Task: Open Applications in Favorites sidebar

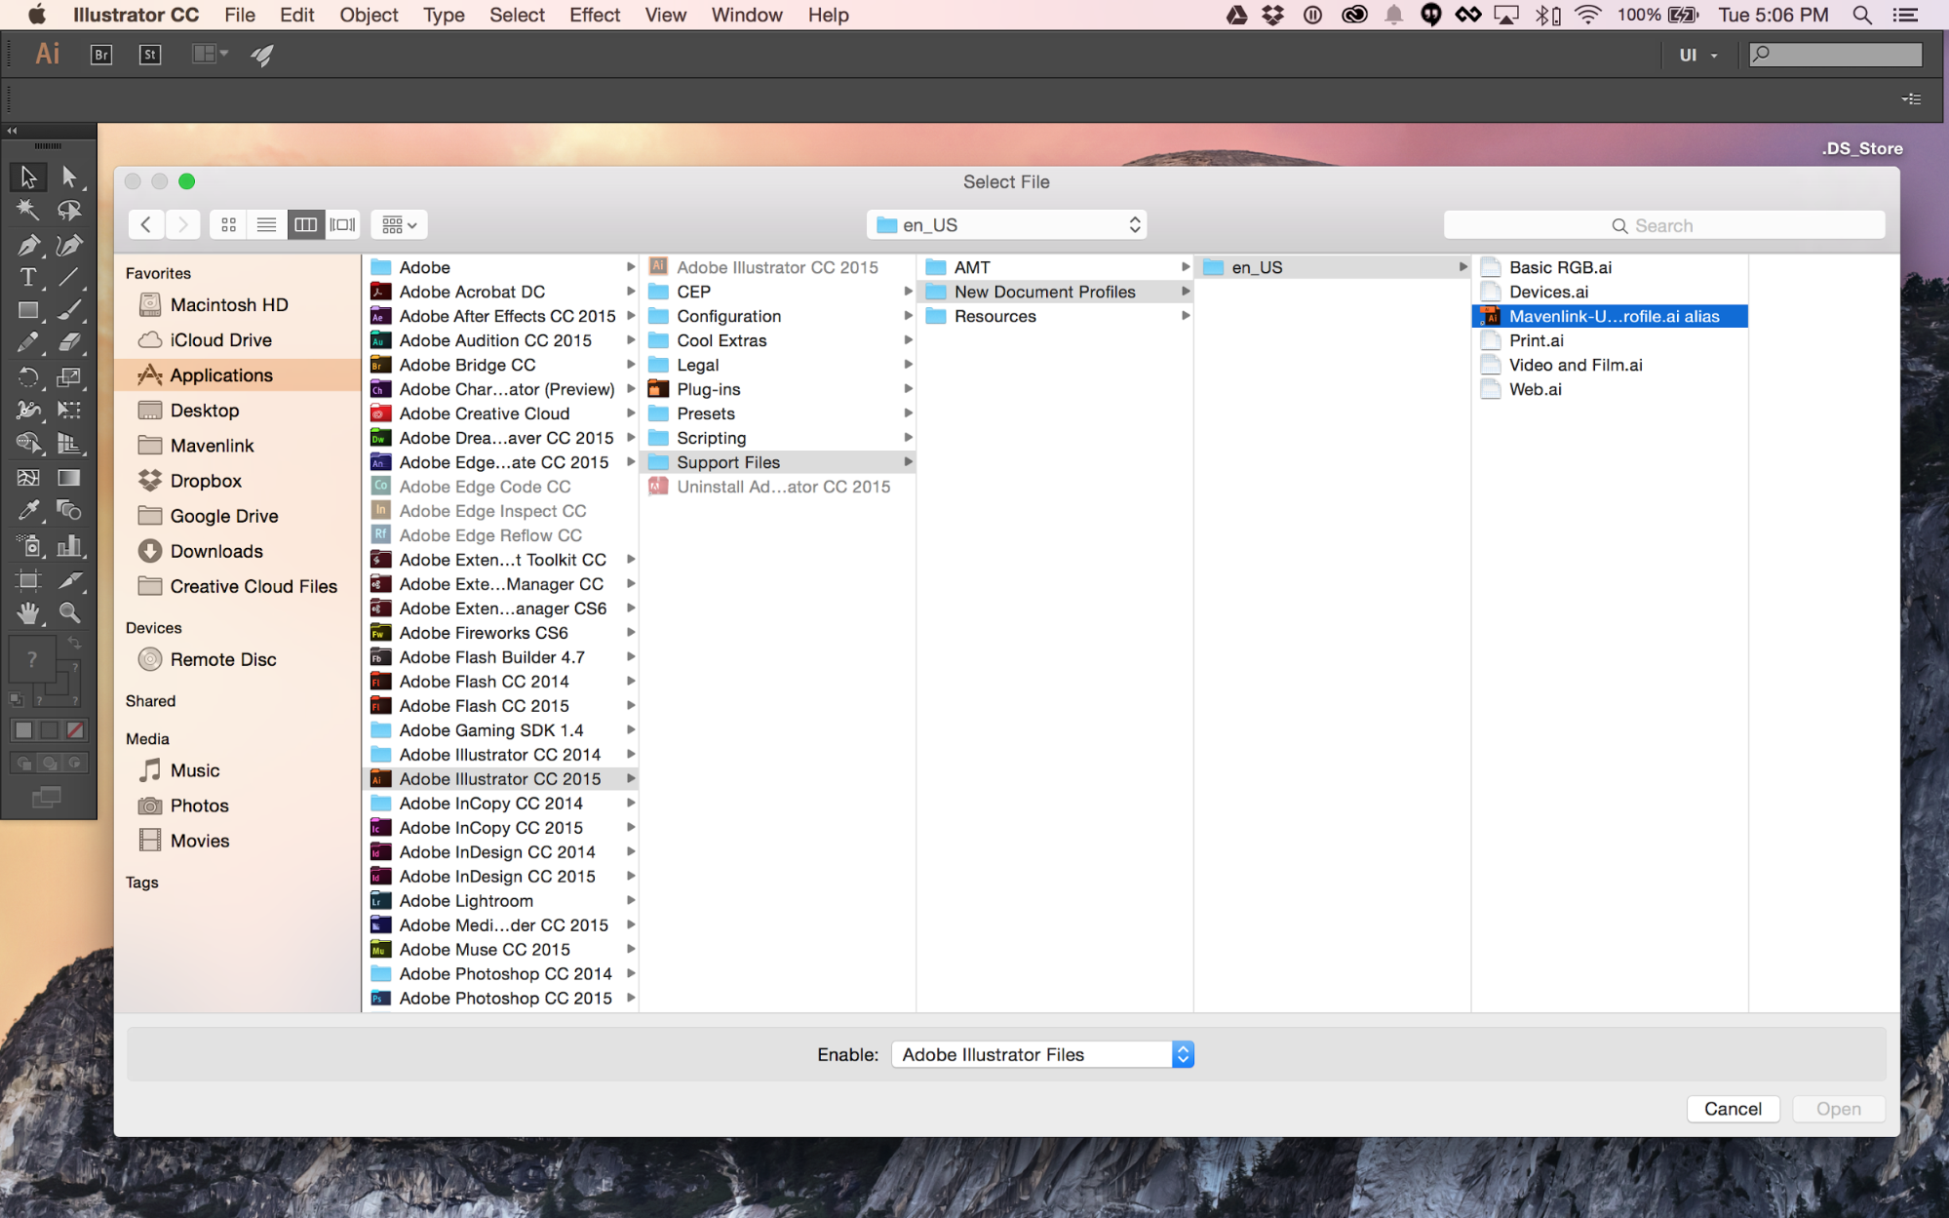Action: coord(237,375)
